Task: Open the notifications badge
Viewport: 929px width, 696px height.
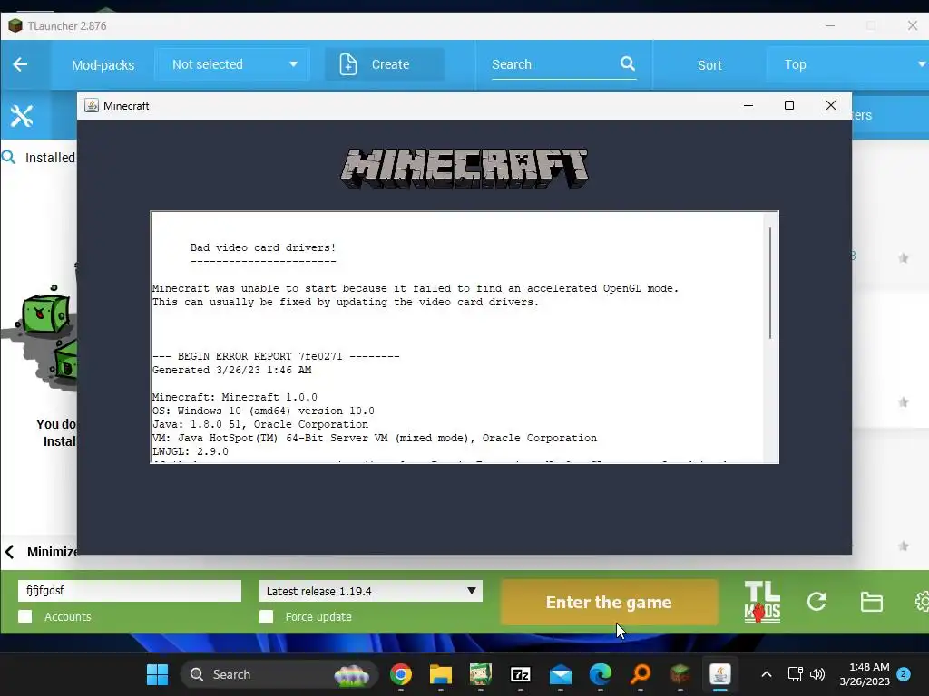Action: pyautogui.click(x=904, y=674)
